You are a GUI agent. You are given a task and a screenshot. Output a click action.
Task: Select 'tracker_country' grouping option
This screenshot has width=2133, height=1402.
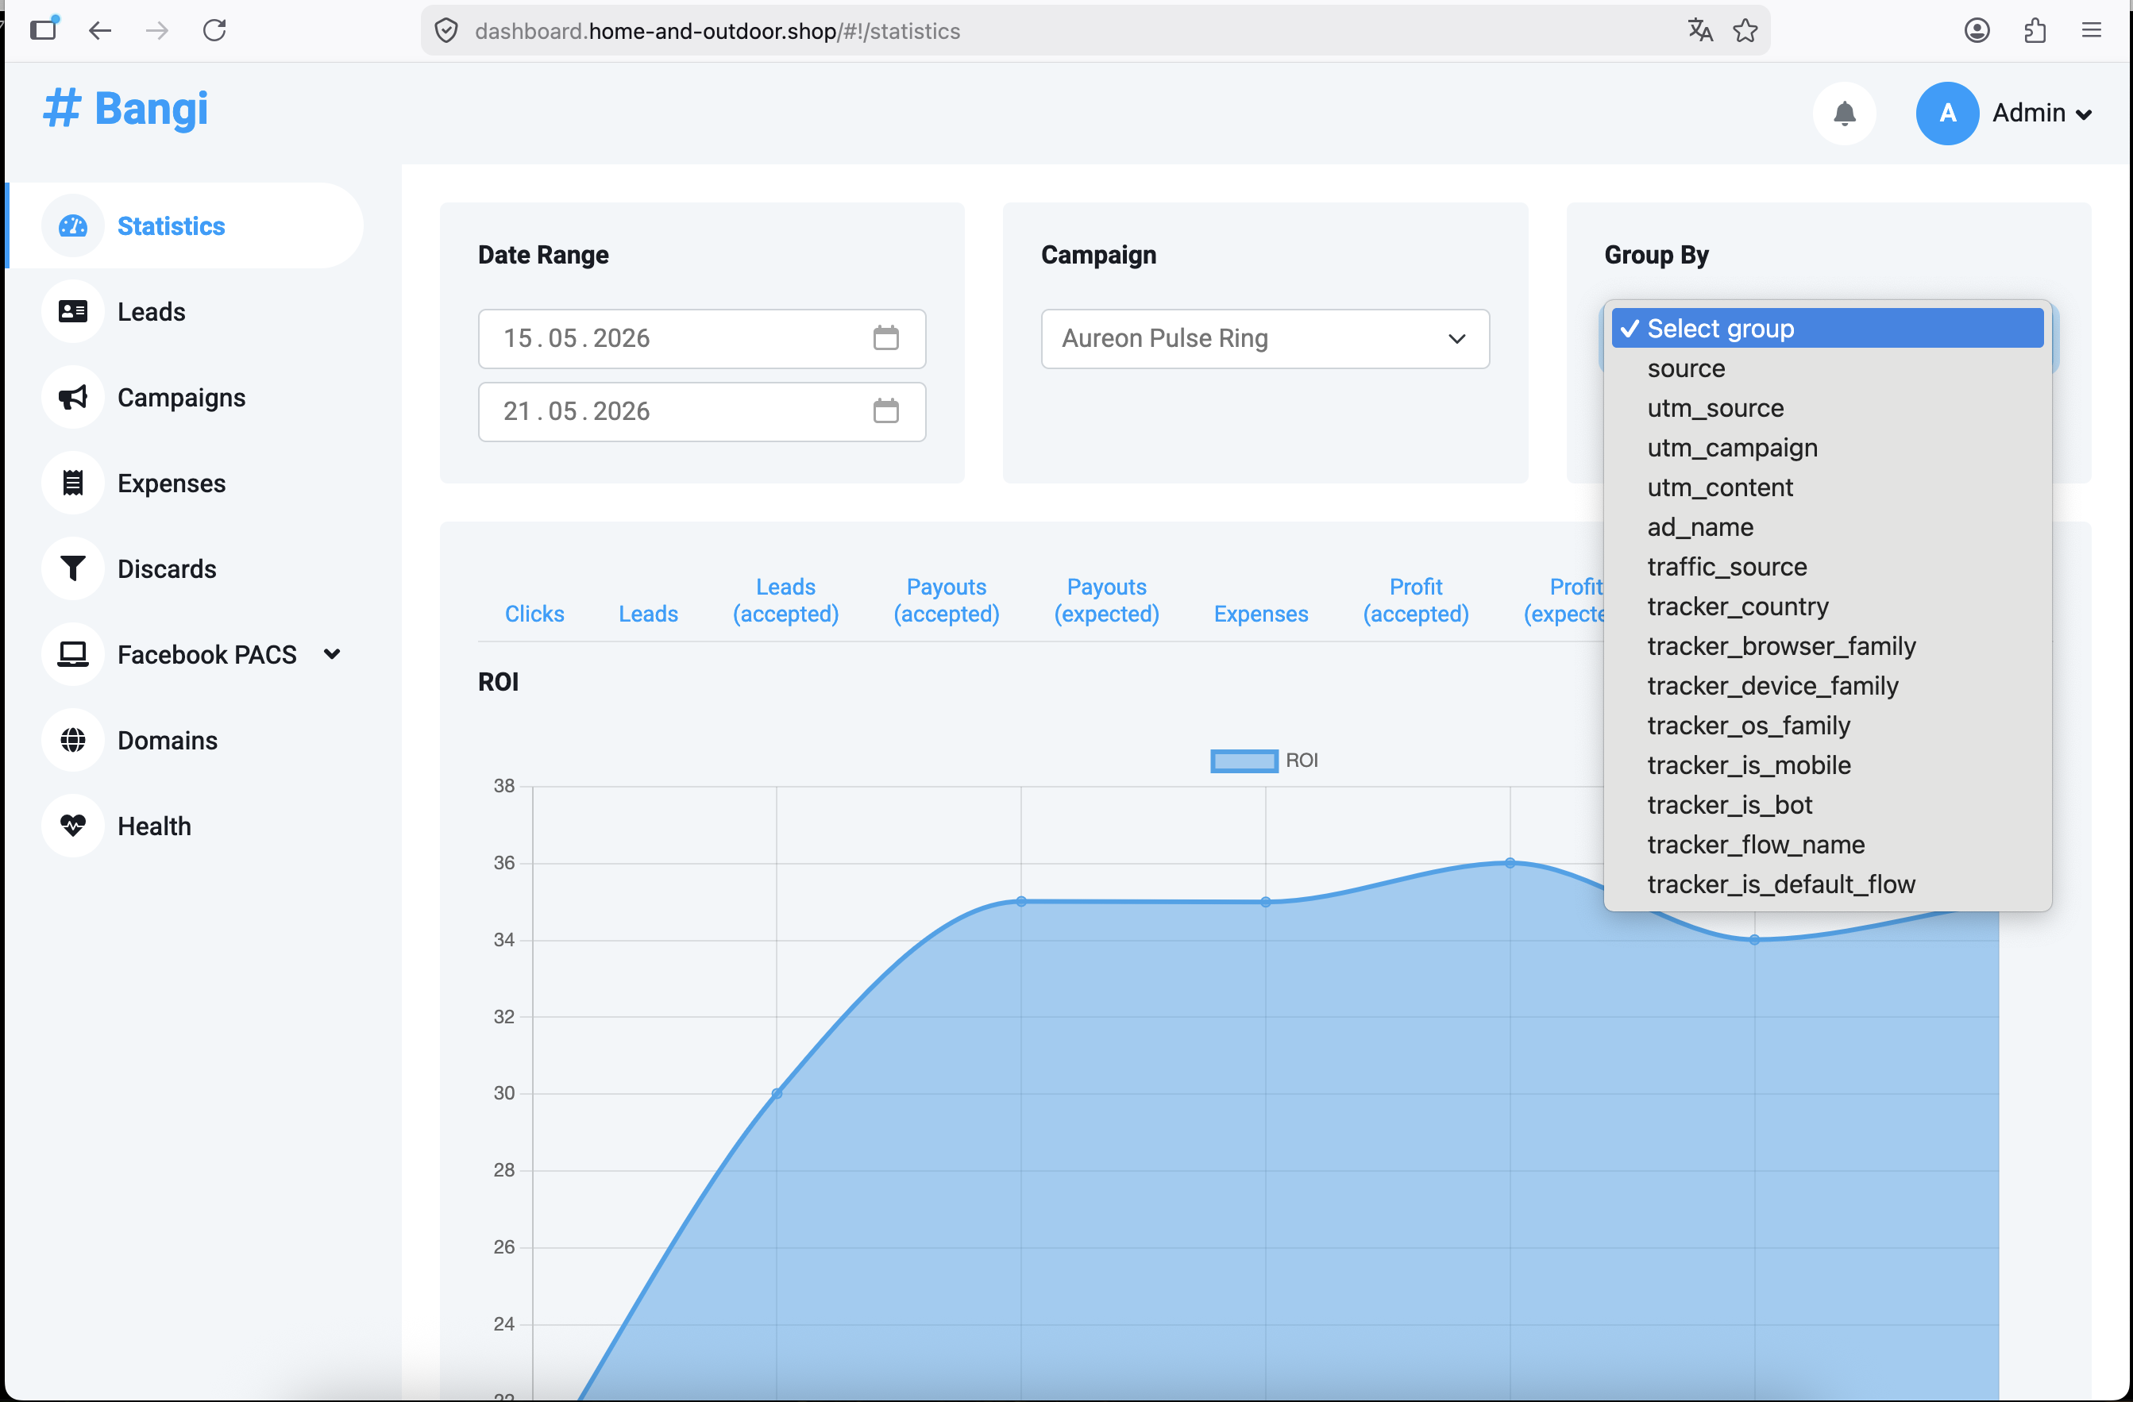pyautogui.click(x=1827, y=607)
